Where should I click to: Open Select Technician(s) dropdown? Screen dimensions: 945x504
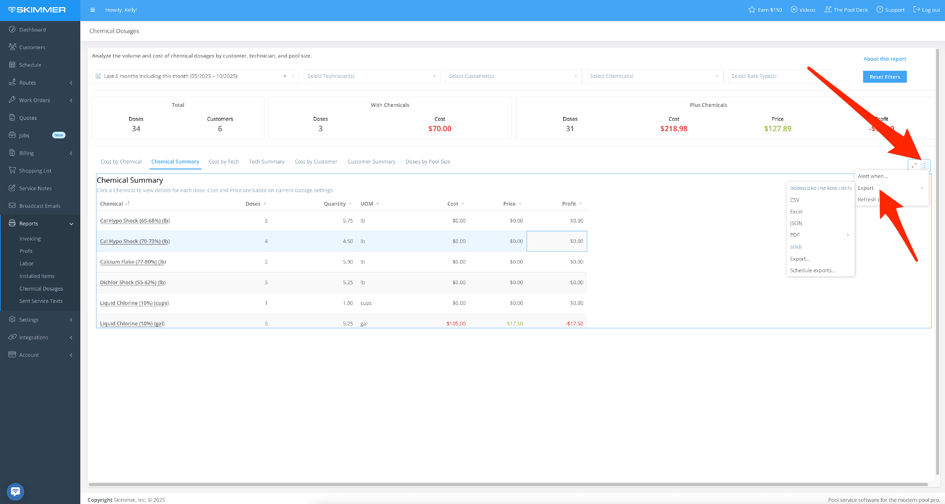point(372,76)
